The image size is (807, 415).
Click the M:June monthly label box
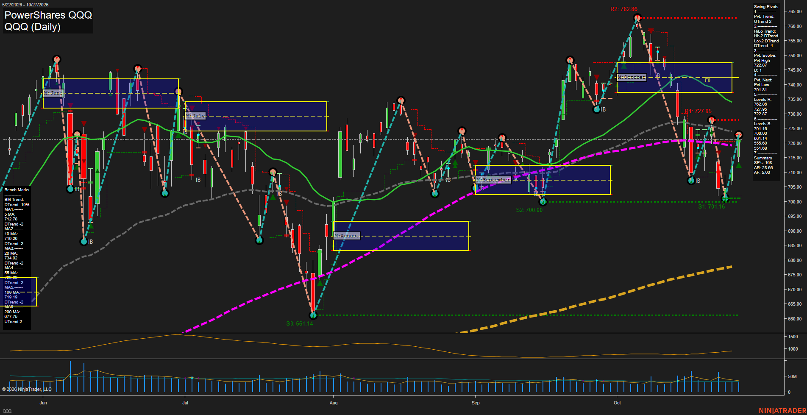[x=53, y=93]
